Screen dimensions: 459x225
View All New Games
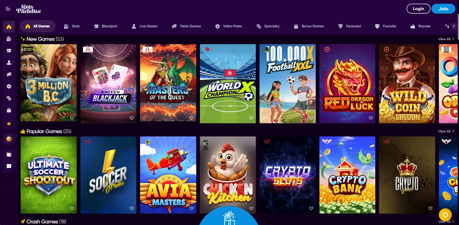[446, 39]
